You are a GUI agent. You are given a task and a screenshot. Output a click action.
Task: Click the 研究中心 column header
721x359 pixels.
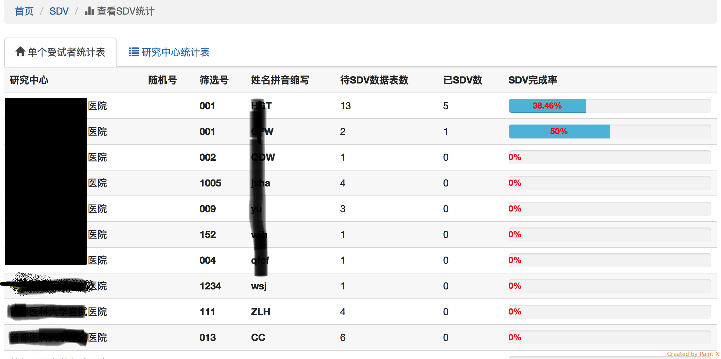click(x=29, y=80)
